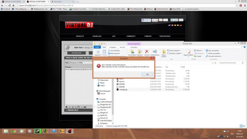The height and width of the screenshot is (139, 247).
Task: Click Alles auswählen in ribbon
Action: [212, 51]
